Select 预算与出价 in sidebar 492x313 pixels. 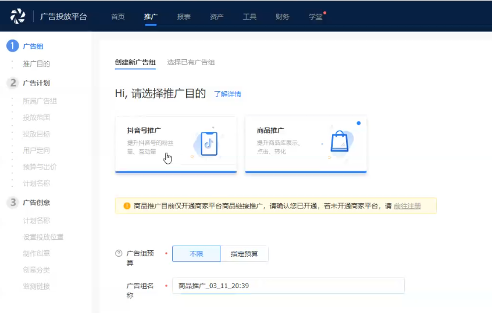[40, 167]
